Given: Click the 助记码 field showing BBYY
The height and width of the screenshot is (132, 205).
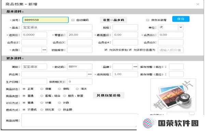Looking at the screenshot, I should coord(80,67).
